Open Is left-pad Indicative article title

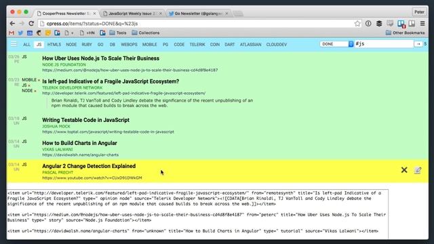pyautogui.click(x=111, y=81)
